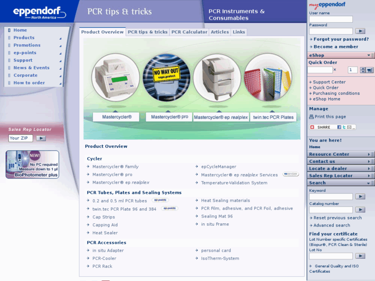
Task: Open epCycleManager link
Action: click(x=219, y=167)
